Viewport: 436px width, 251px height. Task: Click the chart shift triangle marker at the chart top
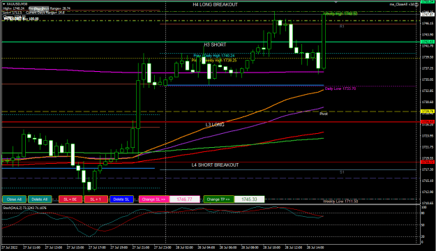pos(336,2)
